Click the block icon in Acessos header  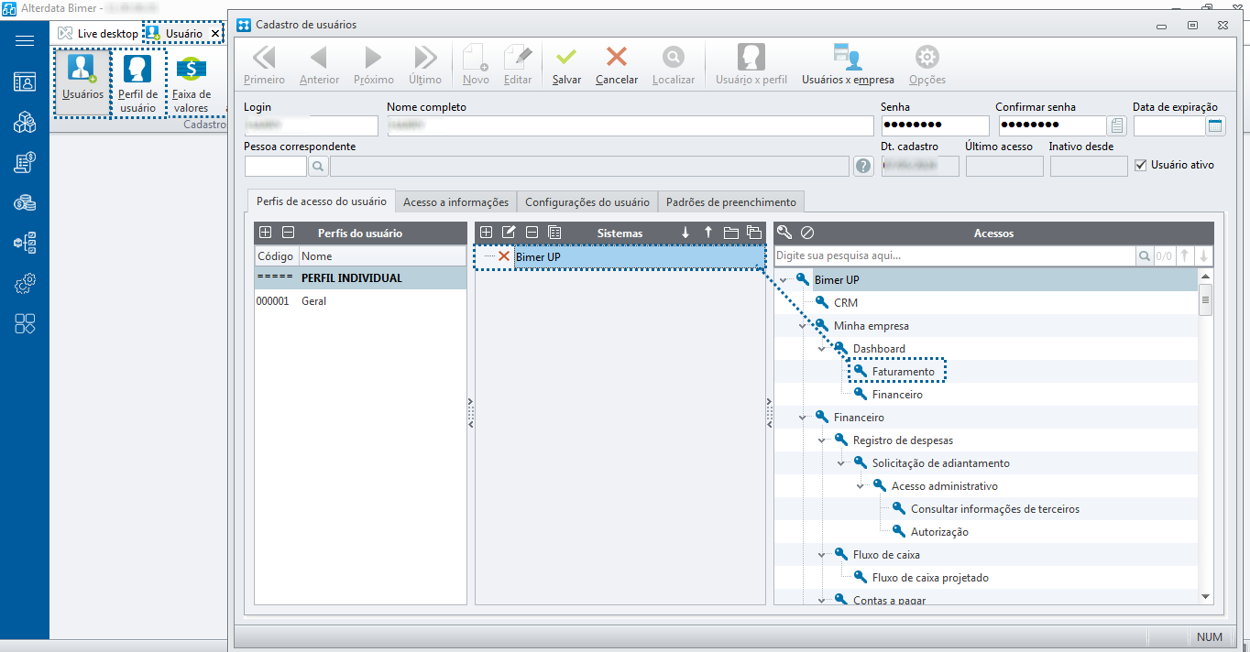point(807,233)
